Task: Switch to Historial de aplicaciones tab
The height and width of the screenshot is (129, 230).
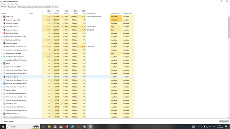Action: tap(25, 7)
